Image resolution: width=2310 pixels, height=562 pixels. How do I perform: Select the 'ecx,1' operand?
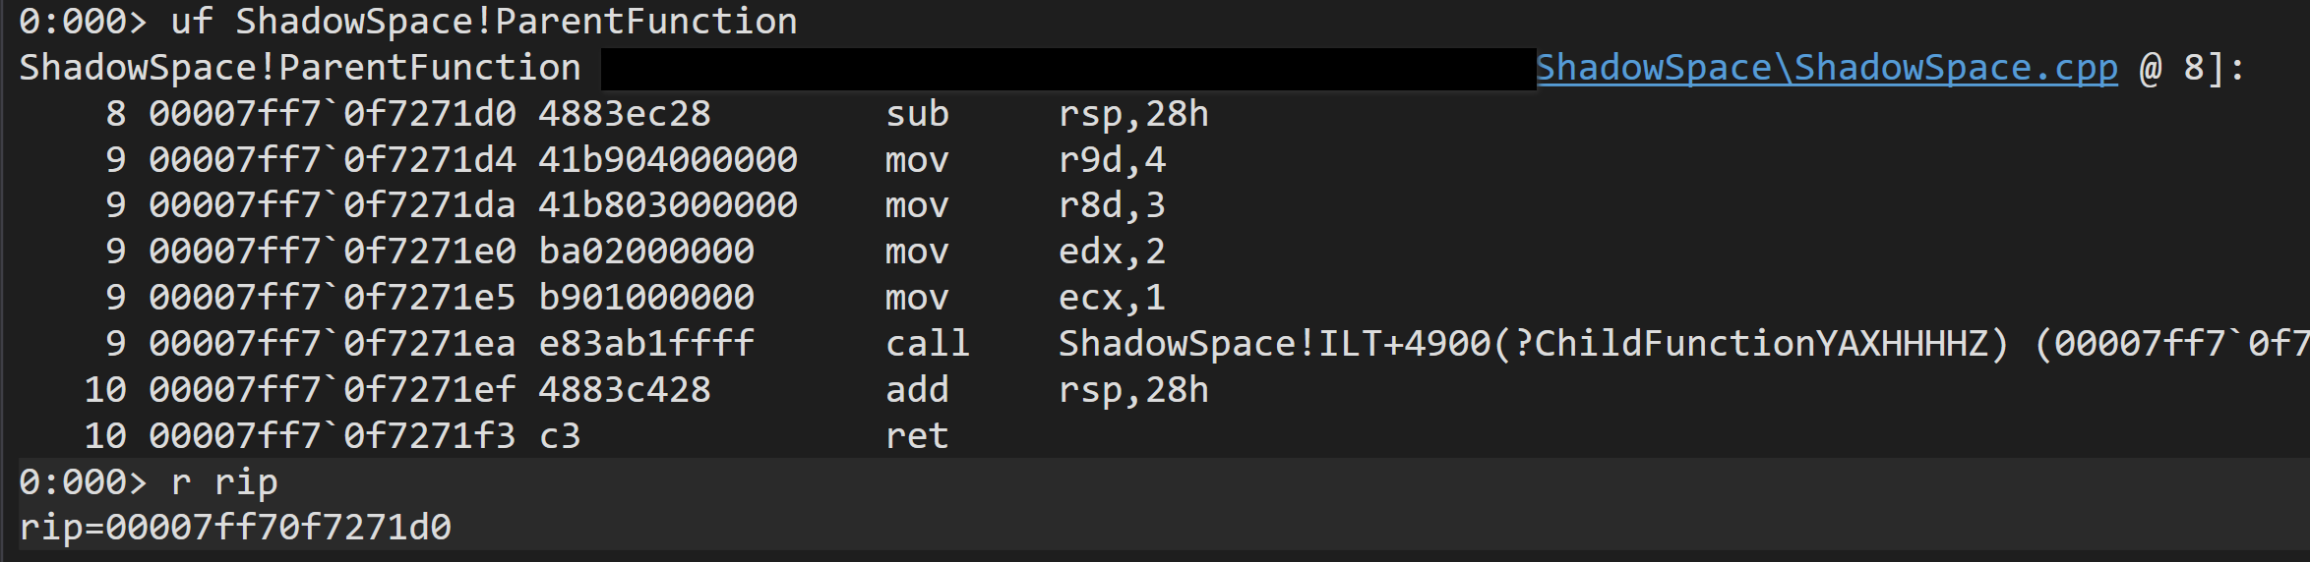(x=1112, y=297)
